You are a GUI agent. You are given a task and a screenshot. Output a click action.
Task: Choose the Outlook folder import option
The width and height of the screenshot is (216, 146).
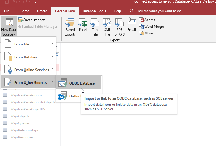(x=69, y=96)
